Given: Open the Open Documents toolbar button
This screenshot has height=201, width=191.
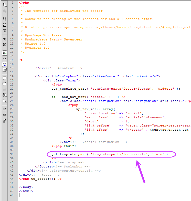Looking at the screenshot, I should [x=5, y=5].
